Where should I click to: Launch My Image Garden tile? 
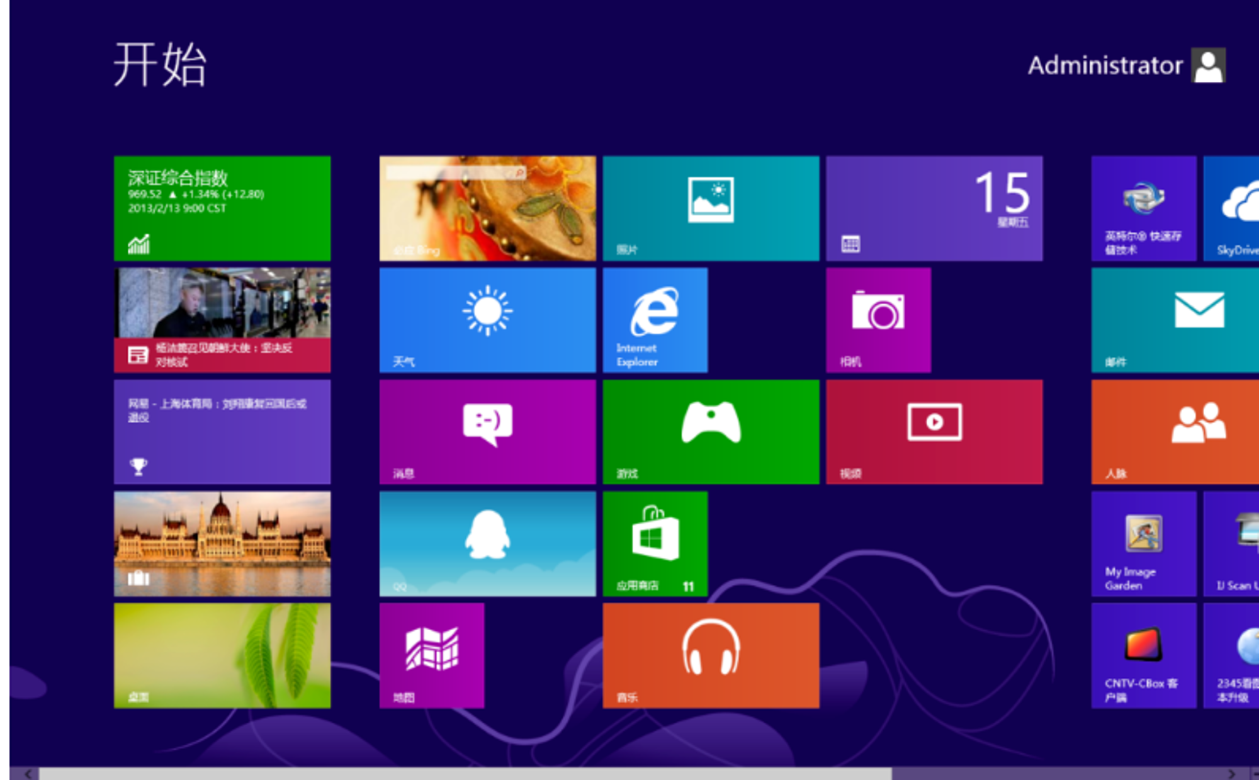tap(1144, 544)
